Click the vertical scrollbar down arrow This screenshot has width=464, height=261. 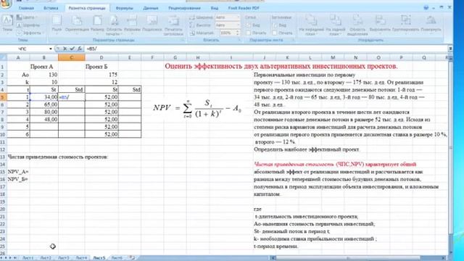point(450,252)
